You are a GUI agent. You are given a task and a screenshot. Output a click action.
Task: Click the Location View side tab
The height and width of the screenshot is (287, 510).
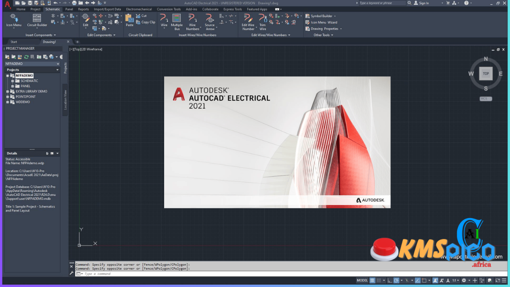[x=65, y=100]
